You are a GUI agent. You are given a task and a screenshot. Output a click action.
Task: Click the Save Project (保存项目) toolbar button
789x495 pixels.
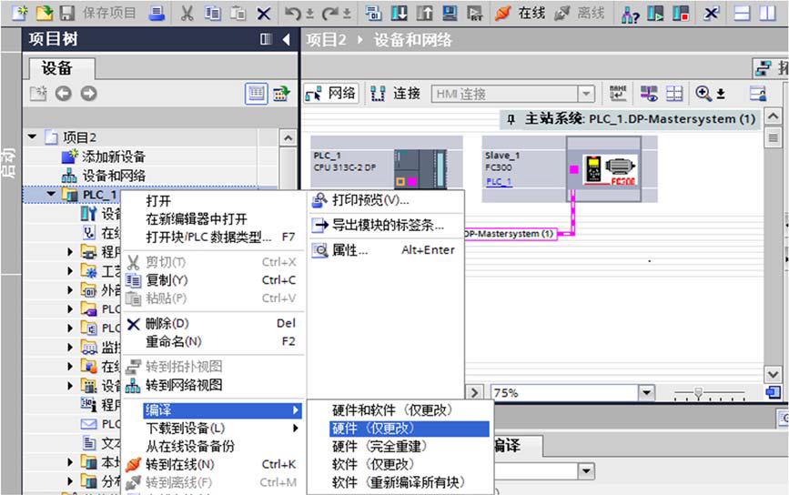(x=98, y=13)
